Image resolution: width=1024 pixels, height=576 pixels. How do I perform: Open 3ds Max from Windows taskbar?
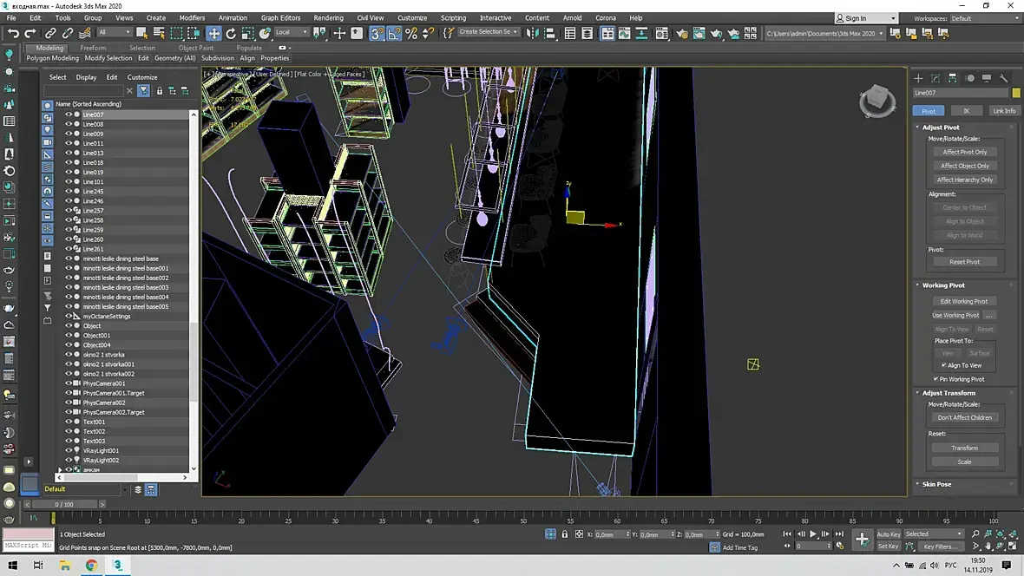tap(117, 565)
